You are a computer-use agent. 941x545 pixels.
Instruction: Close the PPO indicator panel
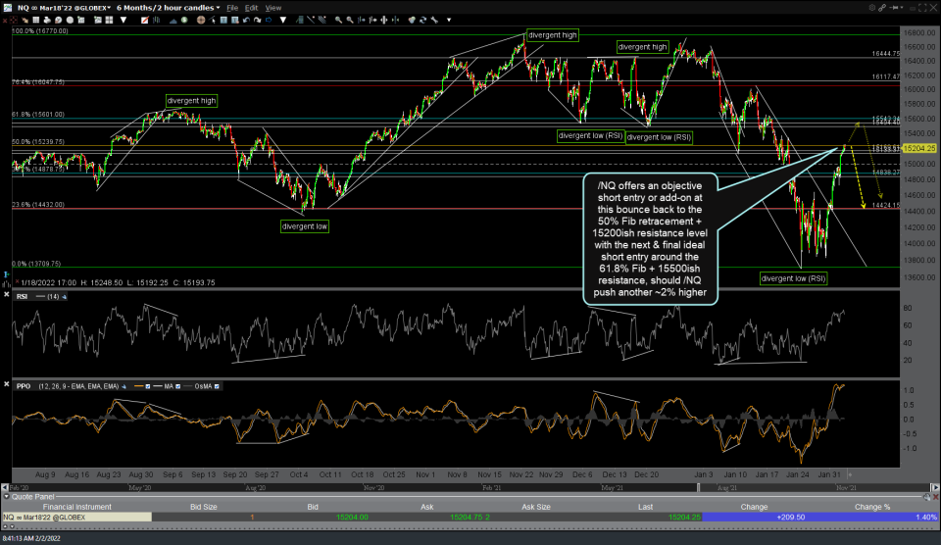7,384
